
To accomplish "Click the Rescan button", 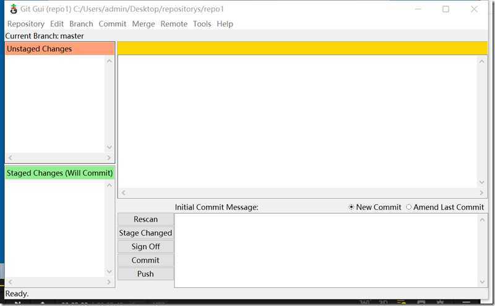I will click(145, 219).
